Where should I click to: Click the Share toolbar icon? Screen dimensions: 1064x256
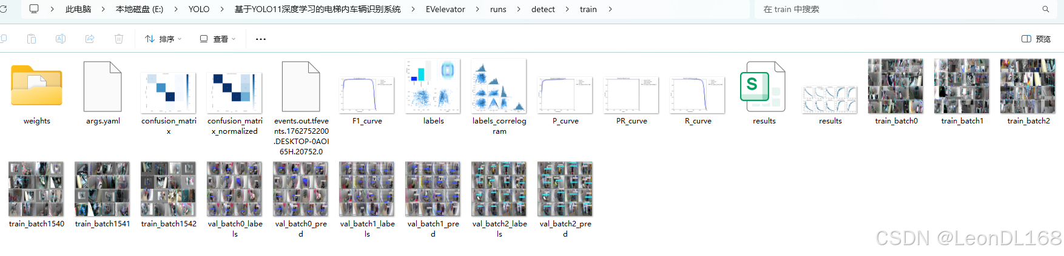click(90, 39)
